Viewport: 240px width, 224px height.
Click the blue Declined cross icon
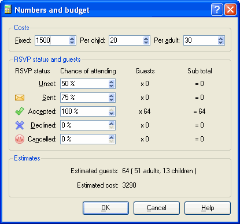[x=20, y=125]
